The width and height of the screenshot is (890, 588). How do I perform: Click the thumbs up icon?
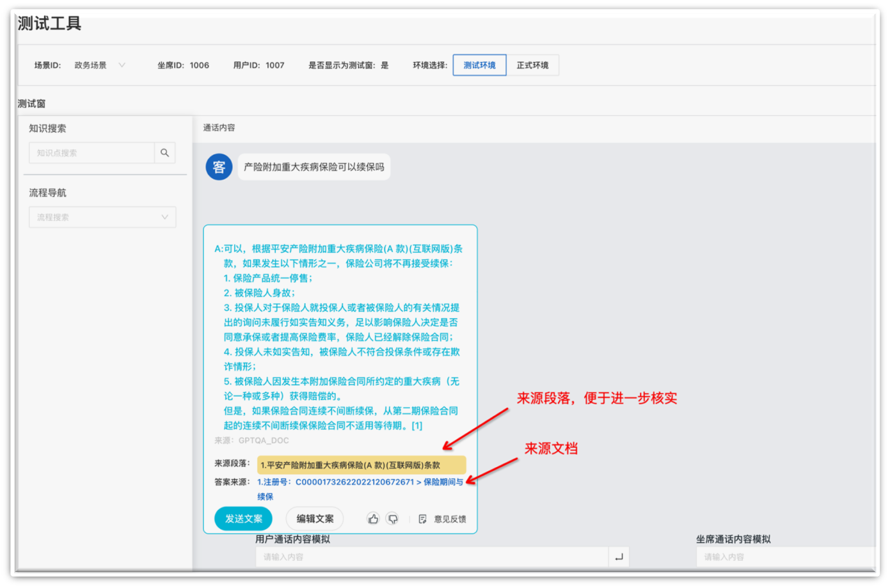373,519
